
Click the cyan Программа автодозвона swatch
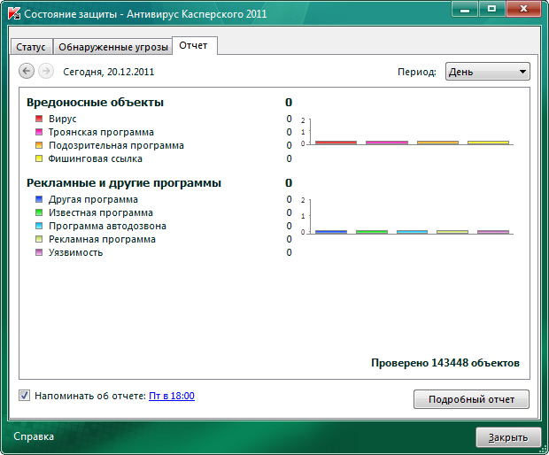tap(39, 226)
